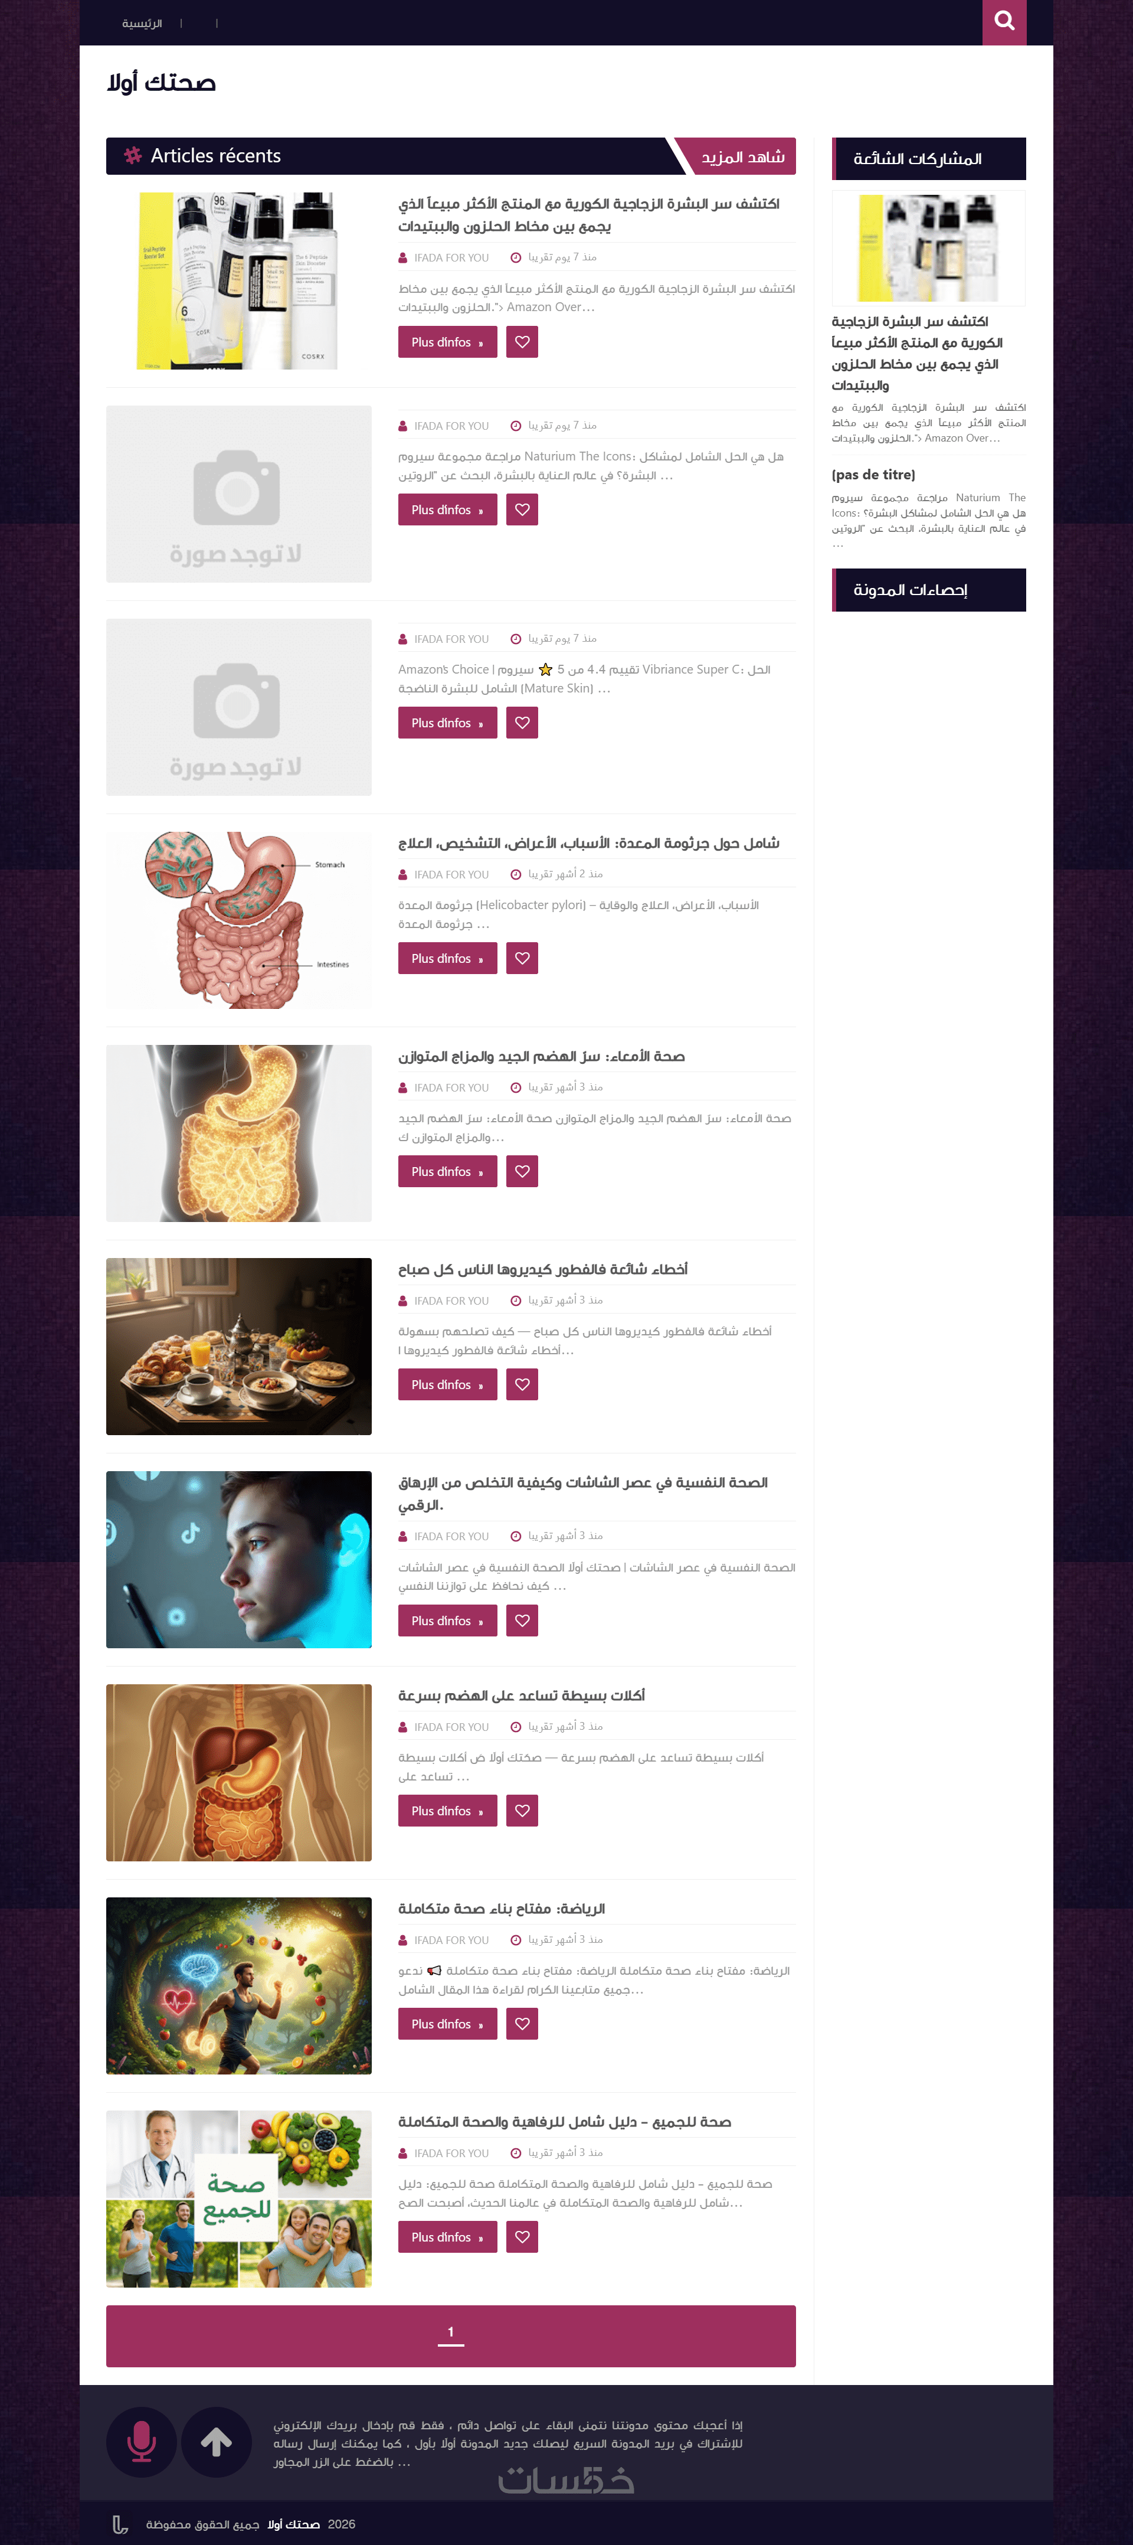Open the search icon in top bar

point(1004,22)
